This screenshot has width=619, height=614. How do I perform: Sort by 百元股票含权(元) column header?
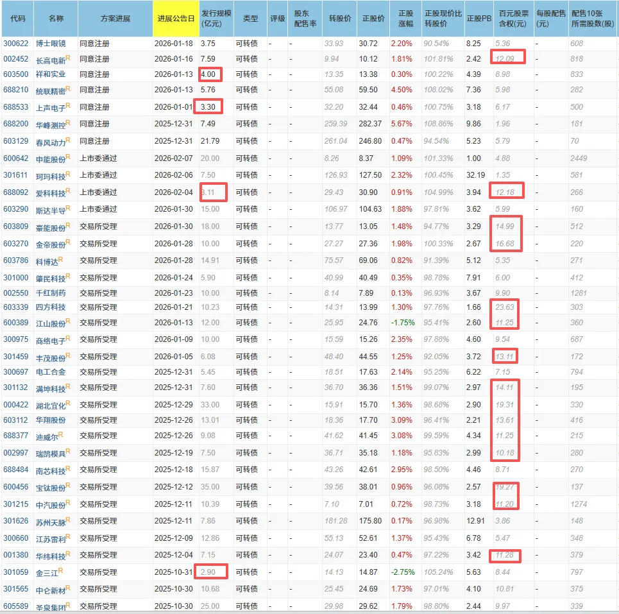[514, 19]
